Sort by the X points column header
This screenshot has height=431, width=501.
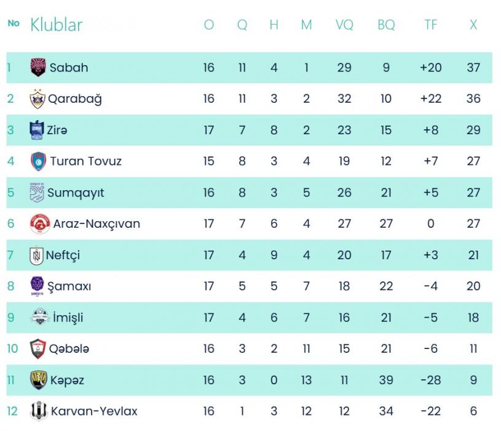pyautogui.click(x=473, y=25)
